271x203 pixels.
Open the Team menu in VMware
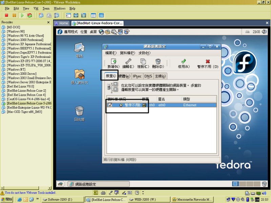46,8
